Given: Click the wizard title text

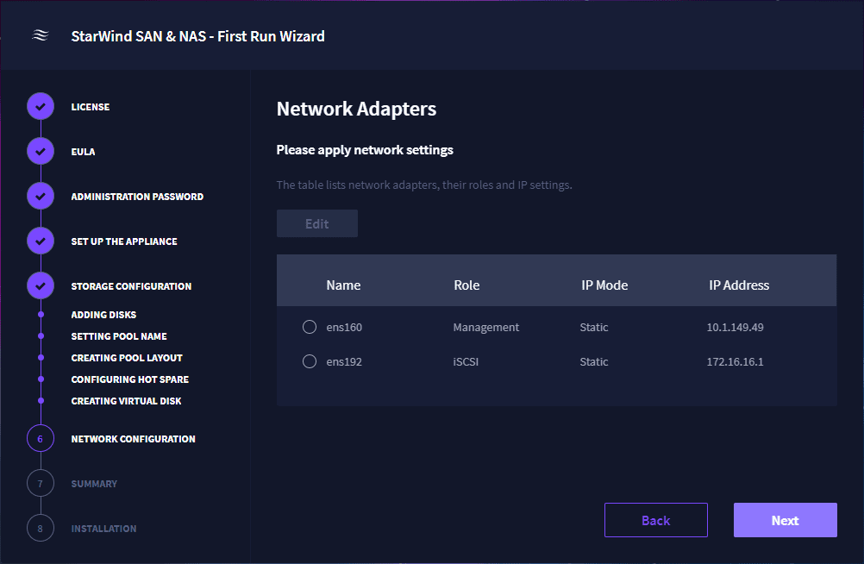Looking at the screenshot, I should (197, 36).
